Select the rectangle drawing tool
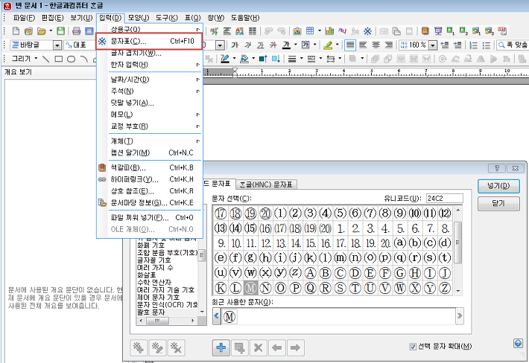Viewport: 529px width, 363px height. click(x=59, y=59)
